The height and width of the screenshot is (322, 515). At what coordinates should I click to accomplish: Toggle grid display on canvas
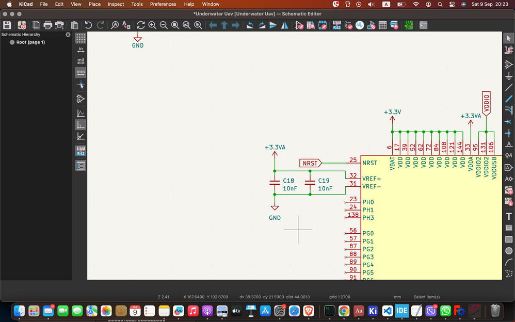(x=81, y=38)
